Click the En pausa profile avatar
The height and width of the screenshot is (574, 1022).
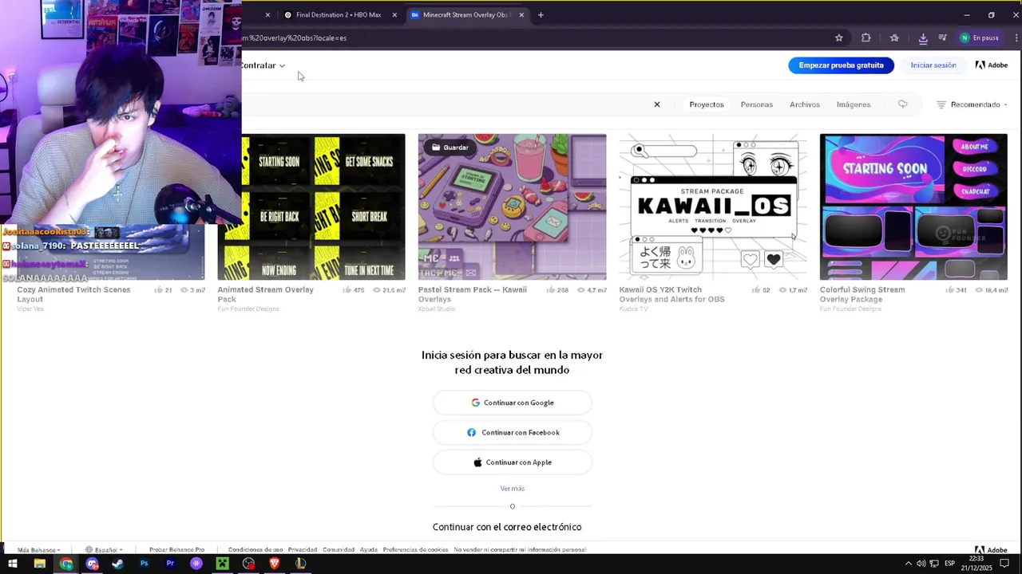(x=965, y=37)
